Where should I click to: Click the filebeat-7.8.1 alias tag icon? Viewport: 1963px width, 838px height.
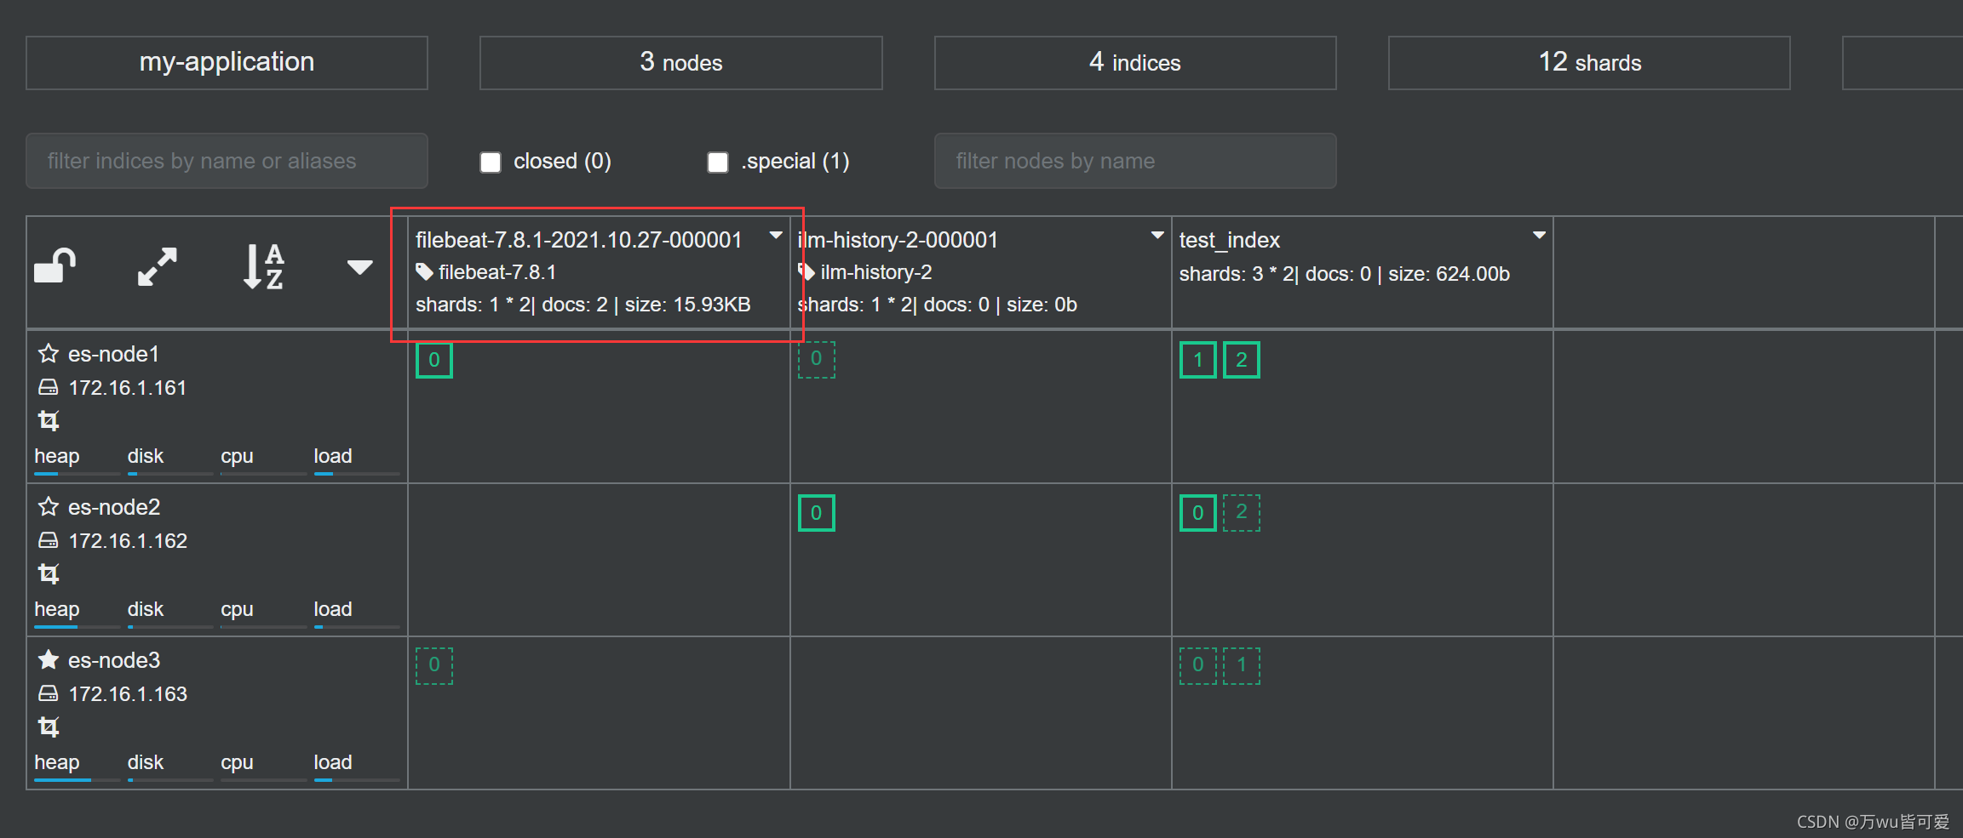[x=424, y=272]
